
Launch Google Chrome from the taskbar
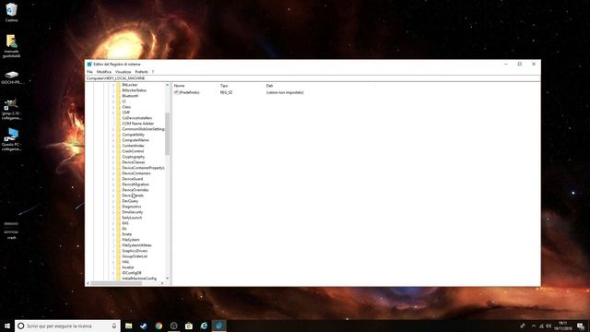[159, 326]
